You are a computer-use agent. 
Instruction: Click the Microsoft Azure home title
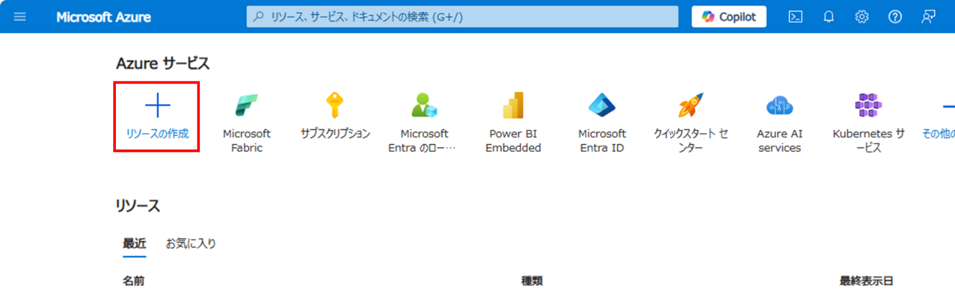pos(104,17)
